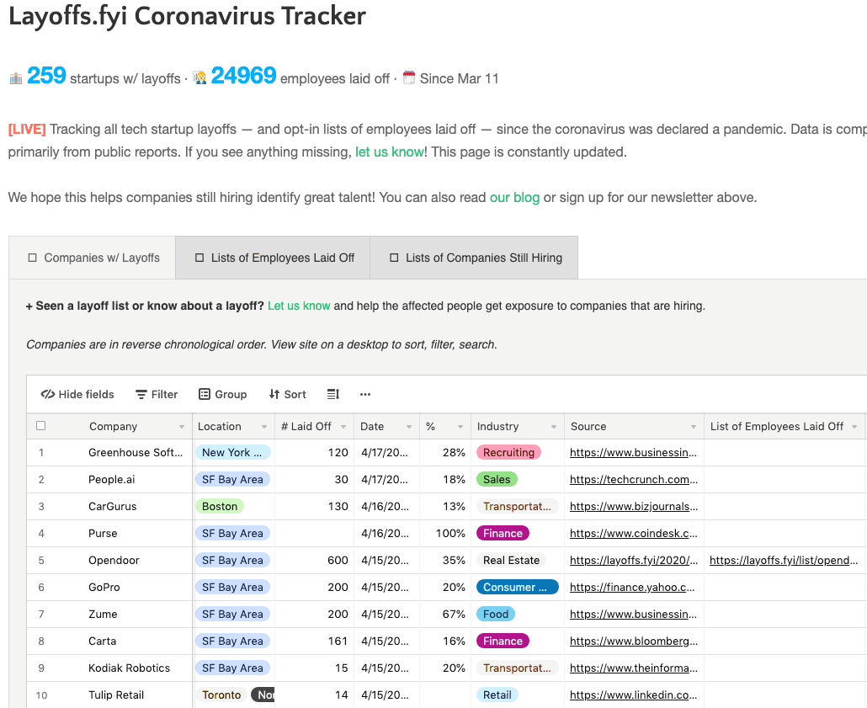
Task: Click the Retail industry tag
Action: point(497,695)
